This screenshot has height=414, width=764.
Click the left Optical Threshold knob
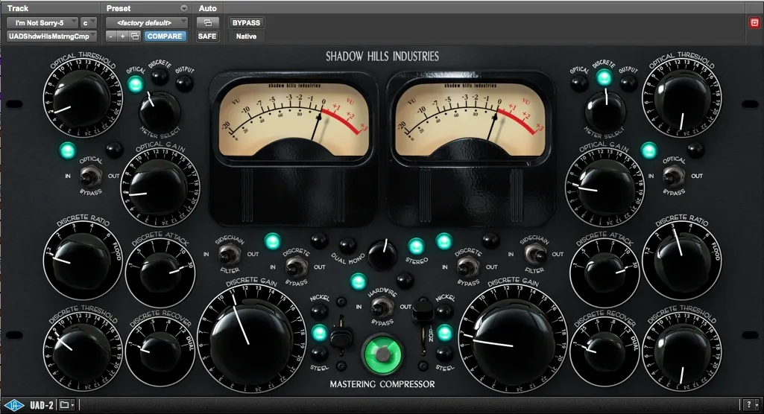coord(82,97)
